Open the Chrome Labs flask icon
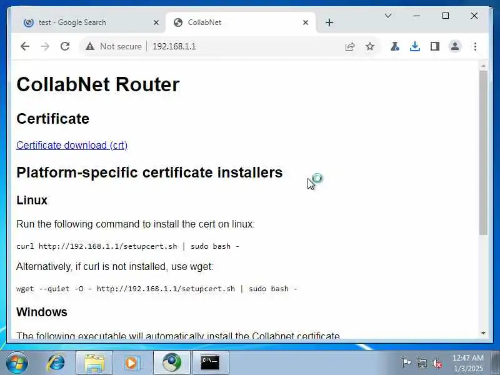Image resolution: width=500 pixels, height=375 pixels. [395, 46]
